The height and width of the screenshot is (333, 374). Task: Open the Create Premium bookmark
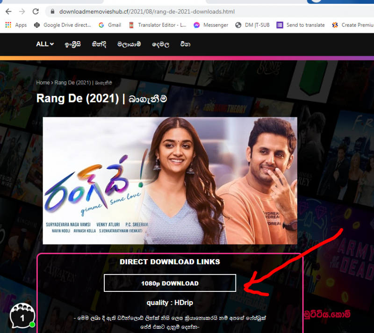[x=353, y=25]
